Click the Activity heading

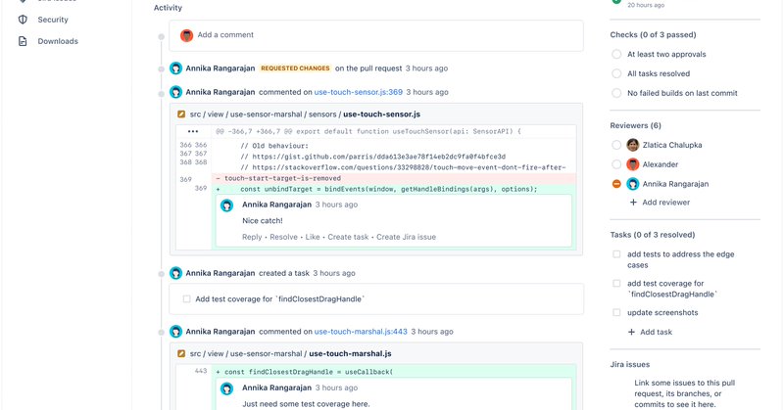point(168,8)
